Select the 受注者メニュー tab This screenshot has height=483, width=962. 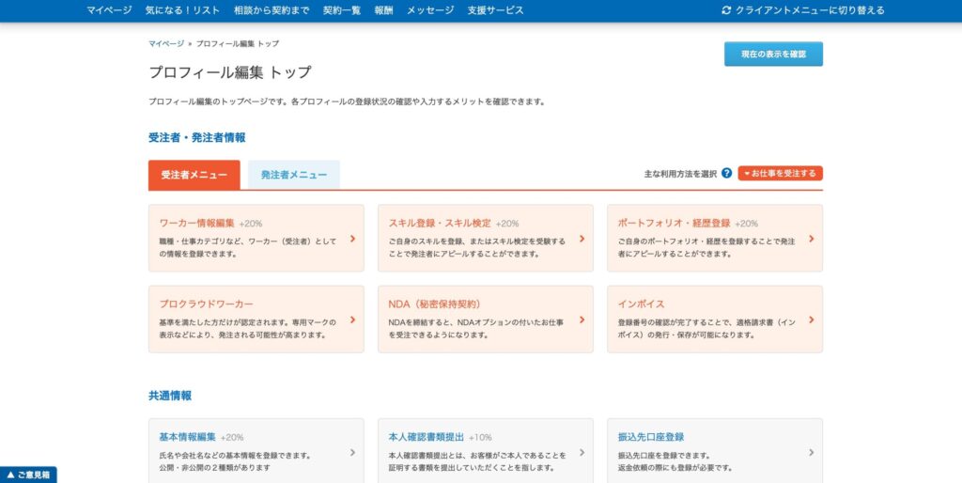point(194,175)
